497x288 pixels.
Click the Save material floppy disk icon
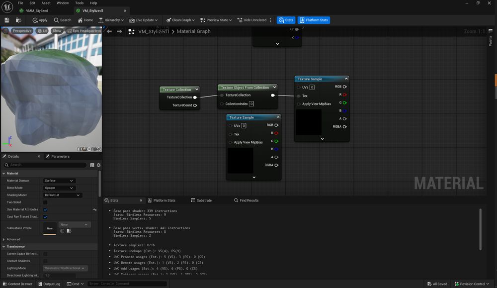[6, 20]
